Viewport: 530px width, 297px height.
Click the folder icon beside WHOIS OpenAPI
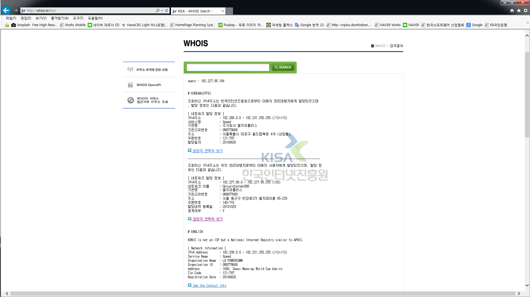pos(130,85)
